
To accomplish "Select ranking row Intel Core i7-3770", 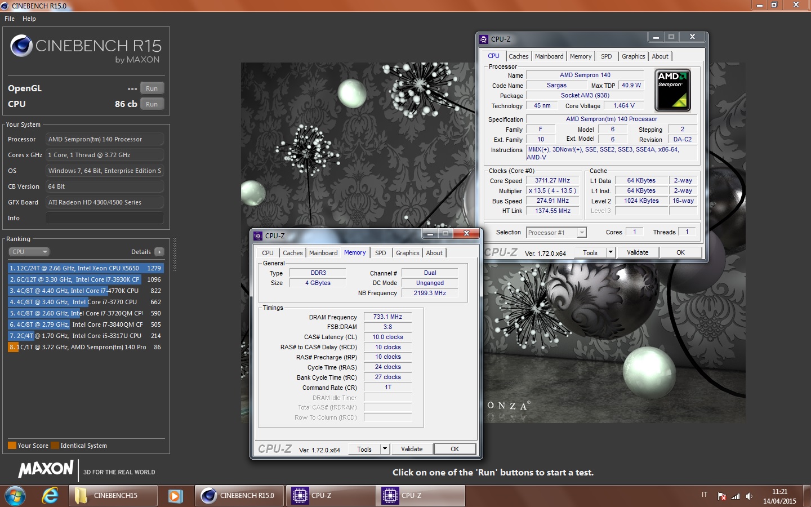I will point(86,302).
